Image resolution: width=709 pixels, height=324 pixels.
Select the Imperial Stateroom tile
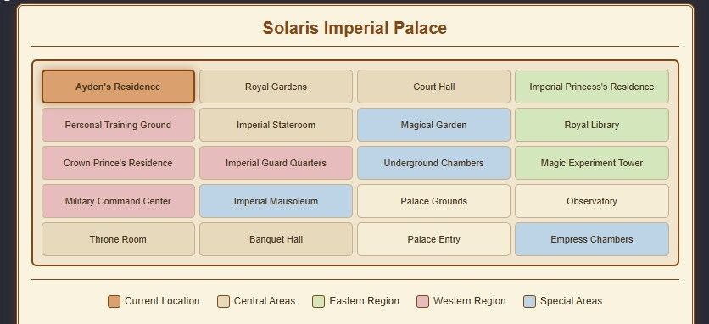[x=276, y=125]
